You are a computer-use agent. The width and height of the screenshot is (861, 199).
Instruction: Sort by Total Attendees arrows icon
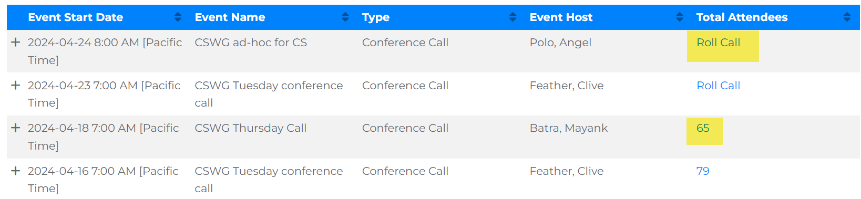click(847, 17)
